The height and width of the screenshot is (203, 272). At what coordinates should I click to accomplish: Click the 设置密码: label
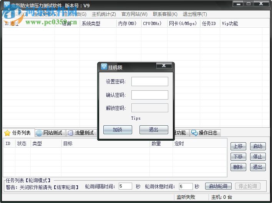pos(116,82)
